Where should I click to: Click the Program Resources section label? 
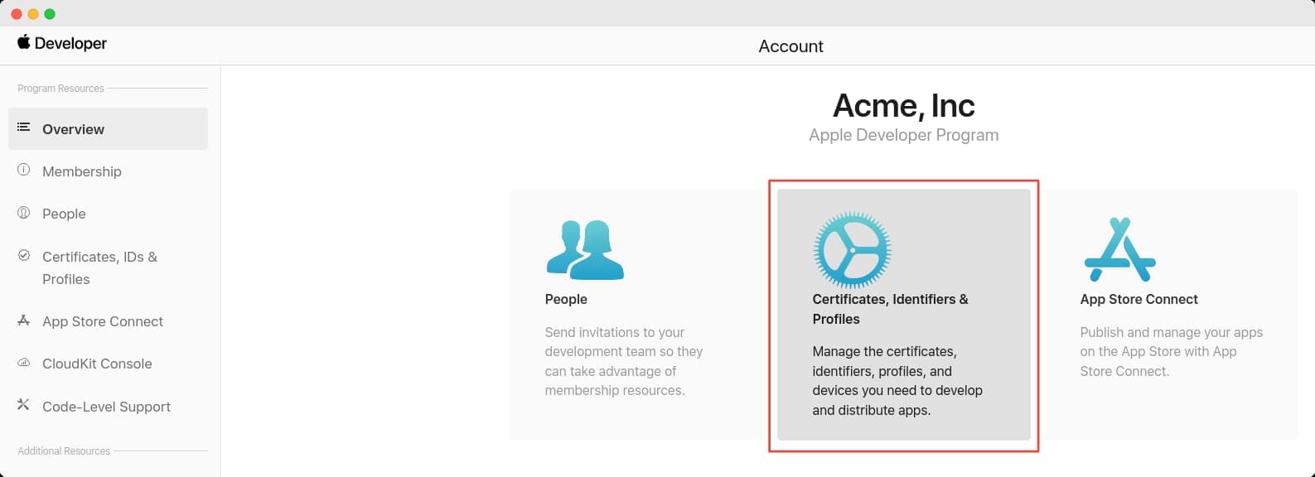[60, 89]
